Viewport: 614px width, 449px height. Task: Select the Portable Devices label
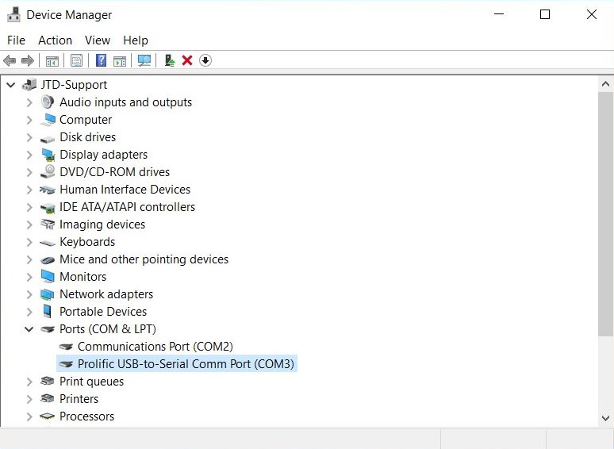click(103, 312)
